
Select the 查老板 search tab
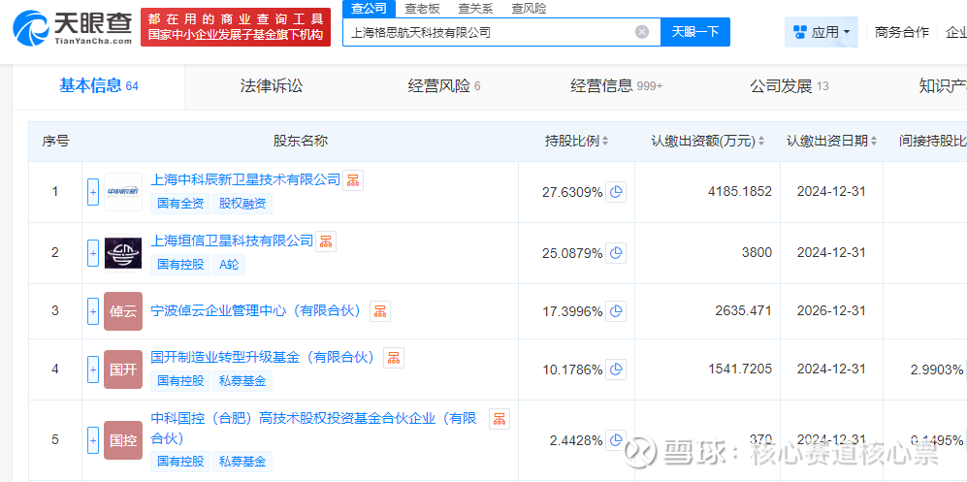tap(422, 8)
